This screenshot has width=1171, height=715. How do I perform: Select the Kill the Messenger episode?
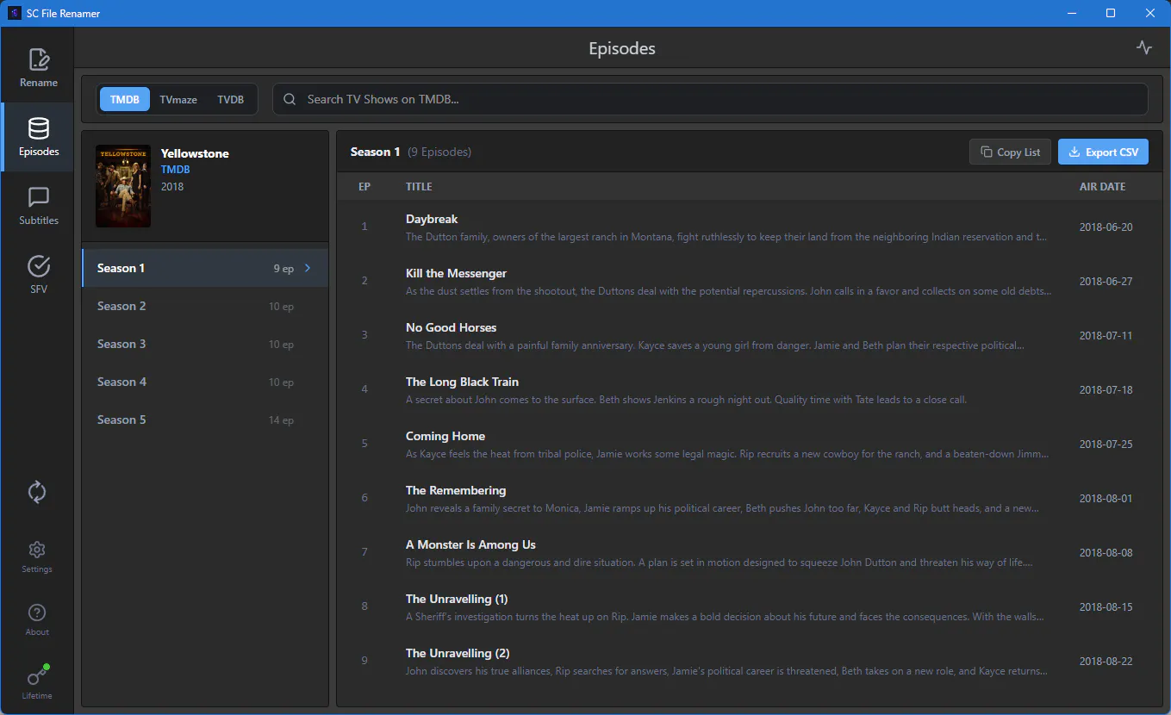[x=750, y=281]
